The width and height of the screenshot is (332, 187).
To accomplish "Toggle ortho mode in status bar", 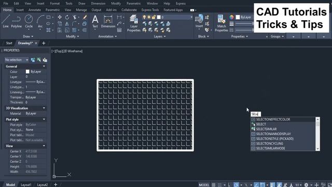I will [229, 185].
